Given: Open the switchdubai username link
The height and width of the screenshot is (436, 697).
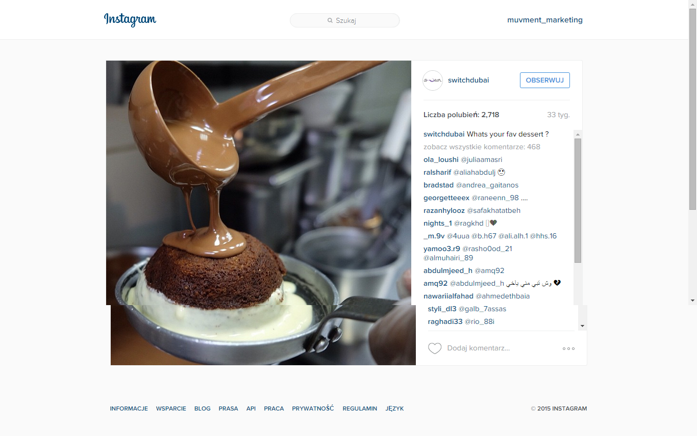Looking at the screenshot, I should [x=468, y=80].
